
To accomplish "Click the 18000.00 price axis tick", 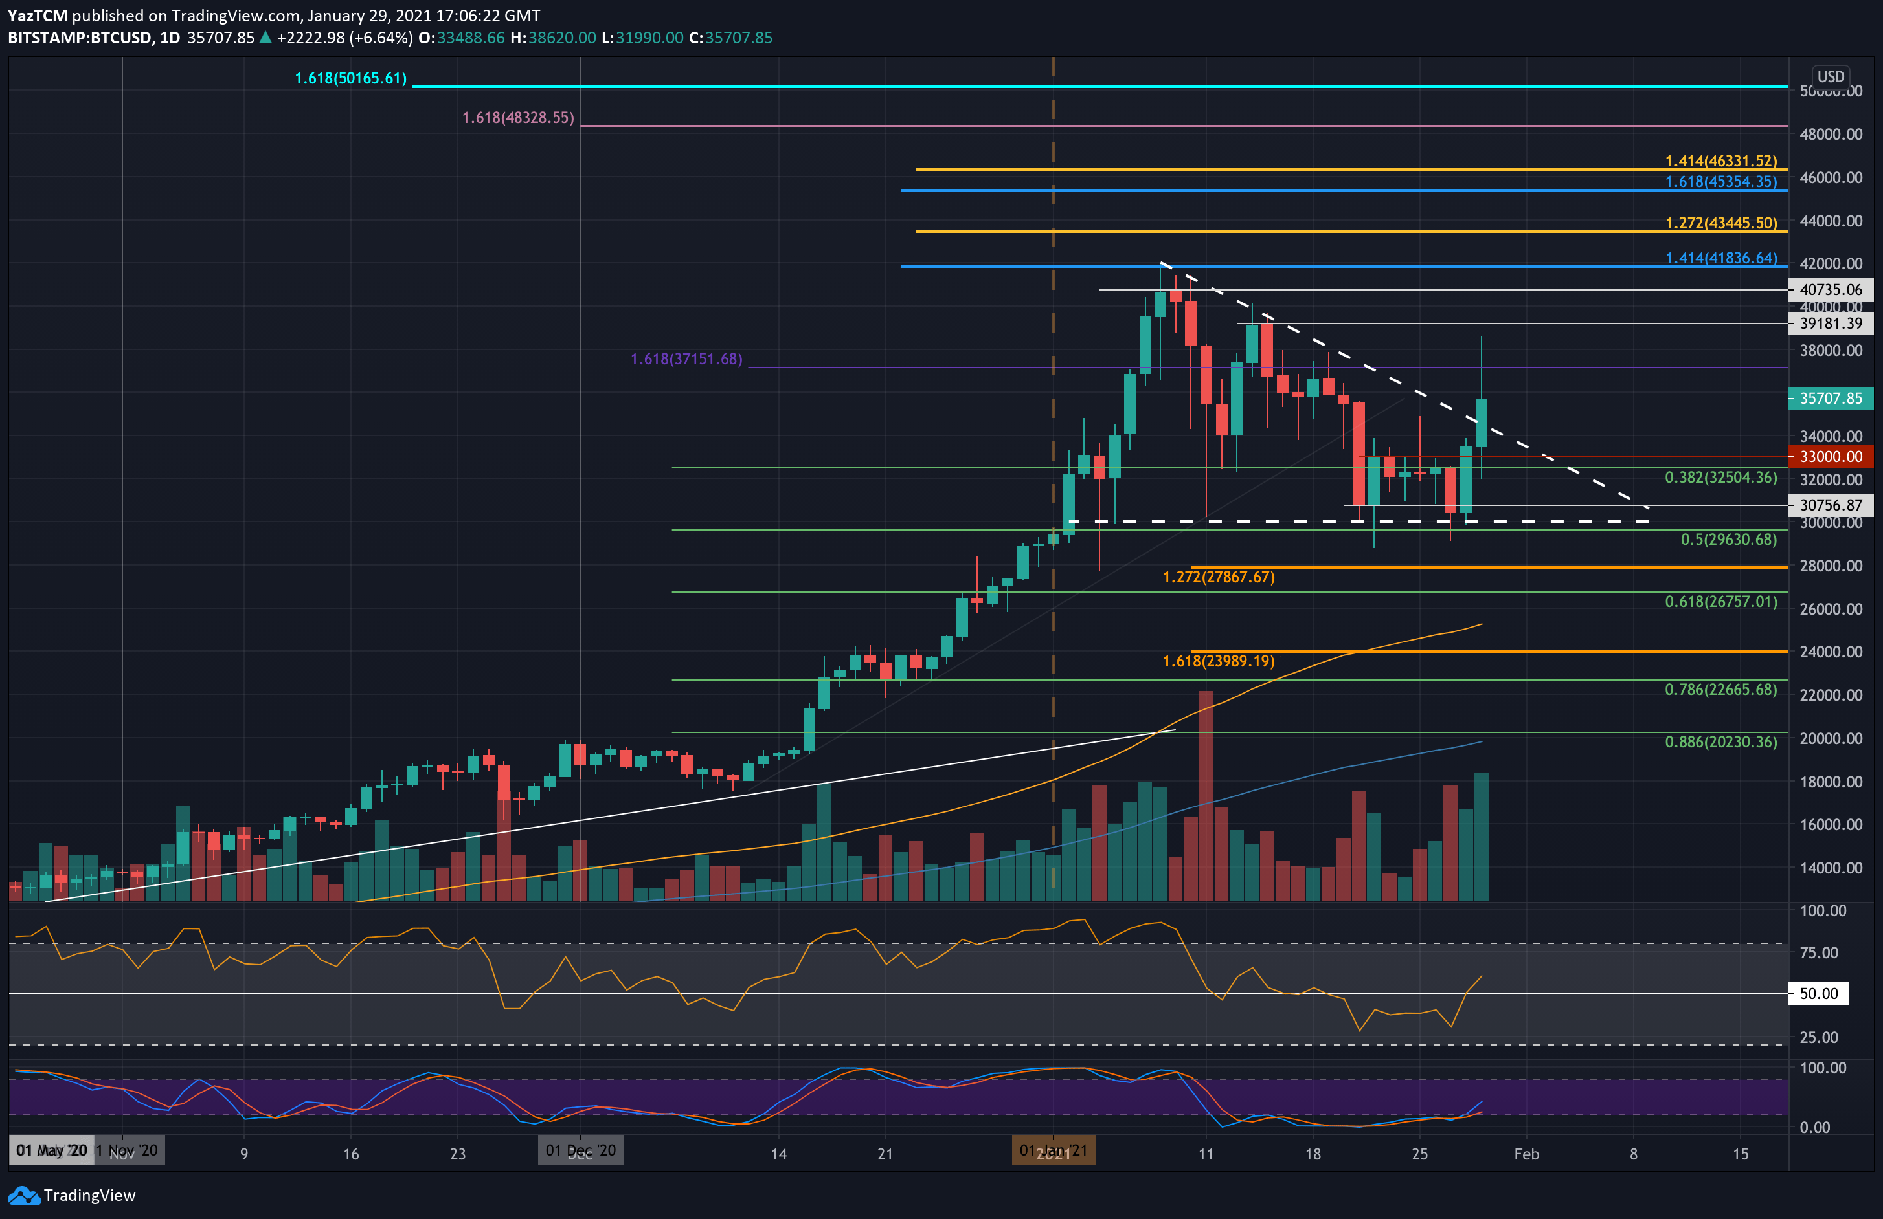I will click(1831, 781).
